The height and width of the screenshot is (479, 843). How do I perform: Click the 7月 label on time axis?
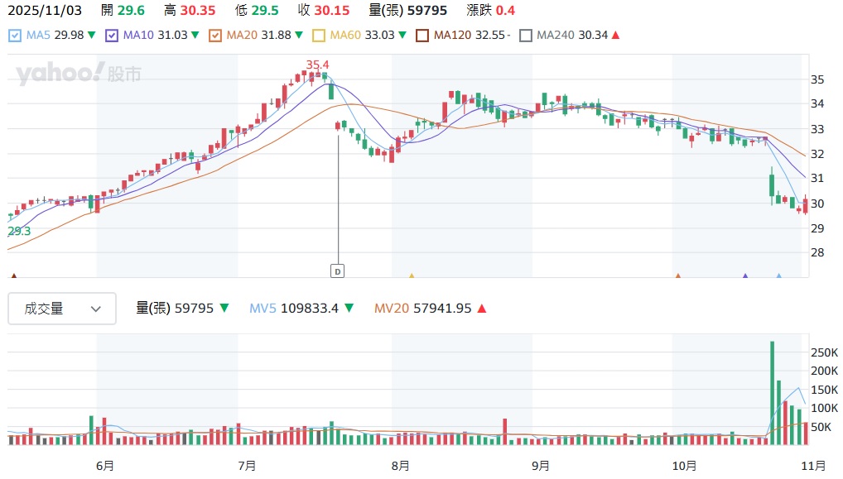point(245,466)
